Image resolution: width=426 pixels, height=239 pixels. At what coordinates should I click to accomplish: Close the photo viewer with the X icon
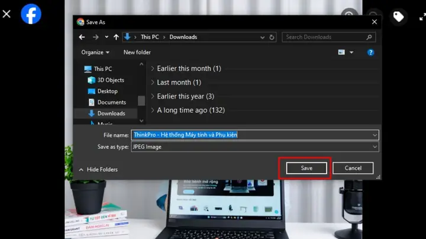point(7,14)
